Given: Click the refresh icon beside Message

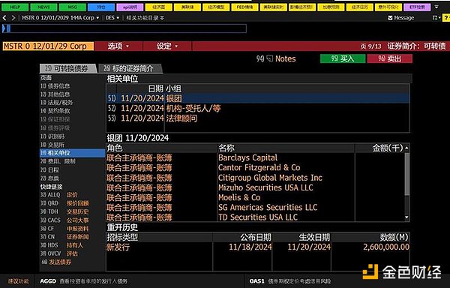Looking at the screenshot, I should tap(435, 18).
